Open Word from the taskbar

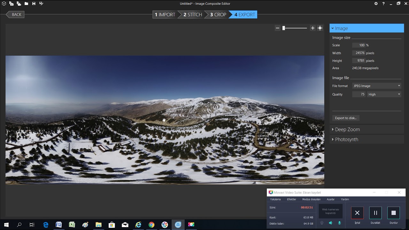[59, 225]
